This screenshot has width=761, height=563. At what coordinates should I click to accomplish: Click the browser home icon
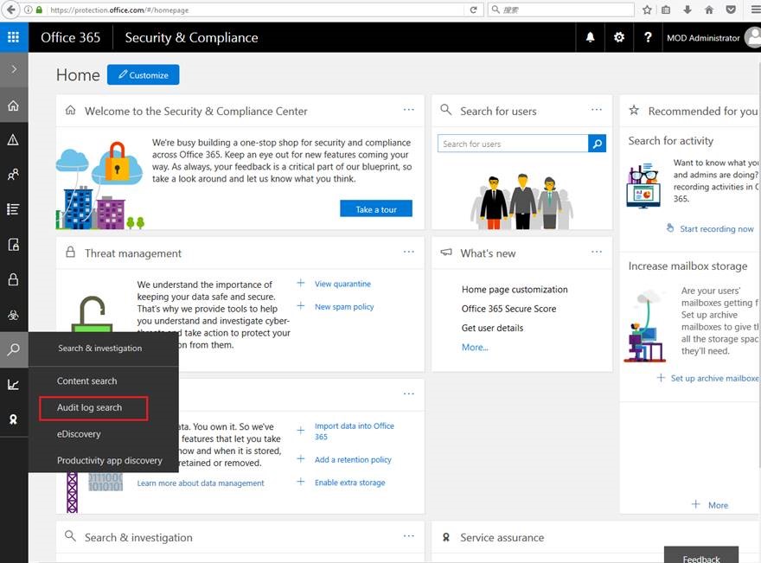click(x=709, y=10)
